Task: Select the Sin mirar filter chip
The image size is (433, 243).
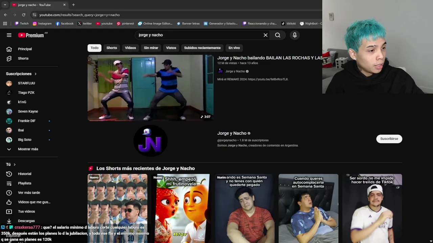Action: [x=151, y=48]
